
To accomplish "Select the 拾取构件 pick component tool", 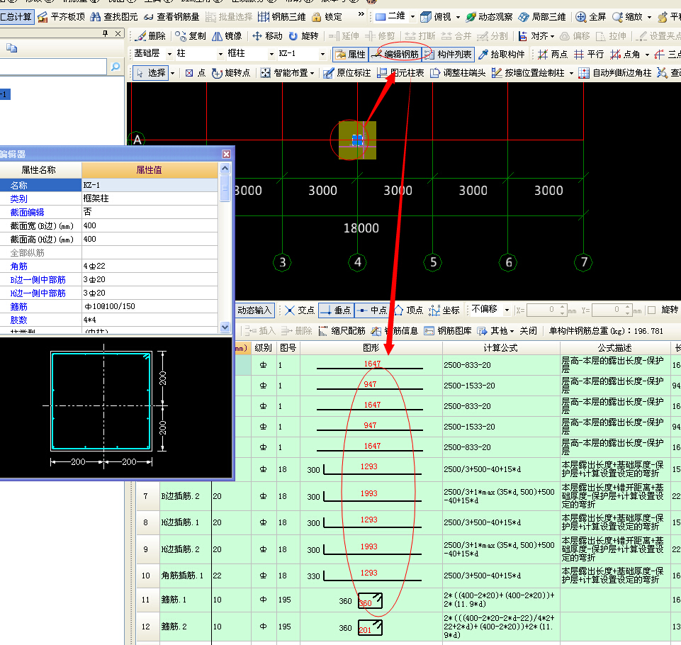I will tap(501, 54).
